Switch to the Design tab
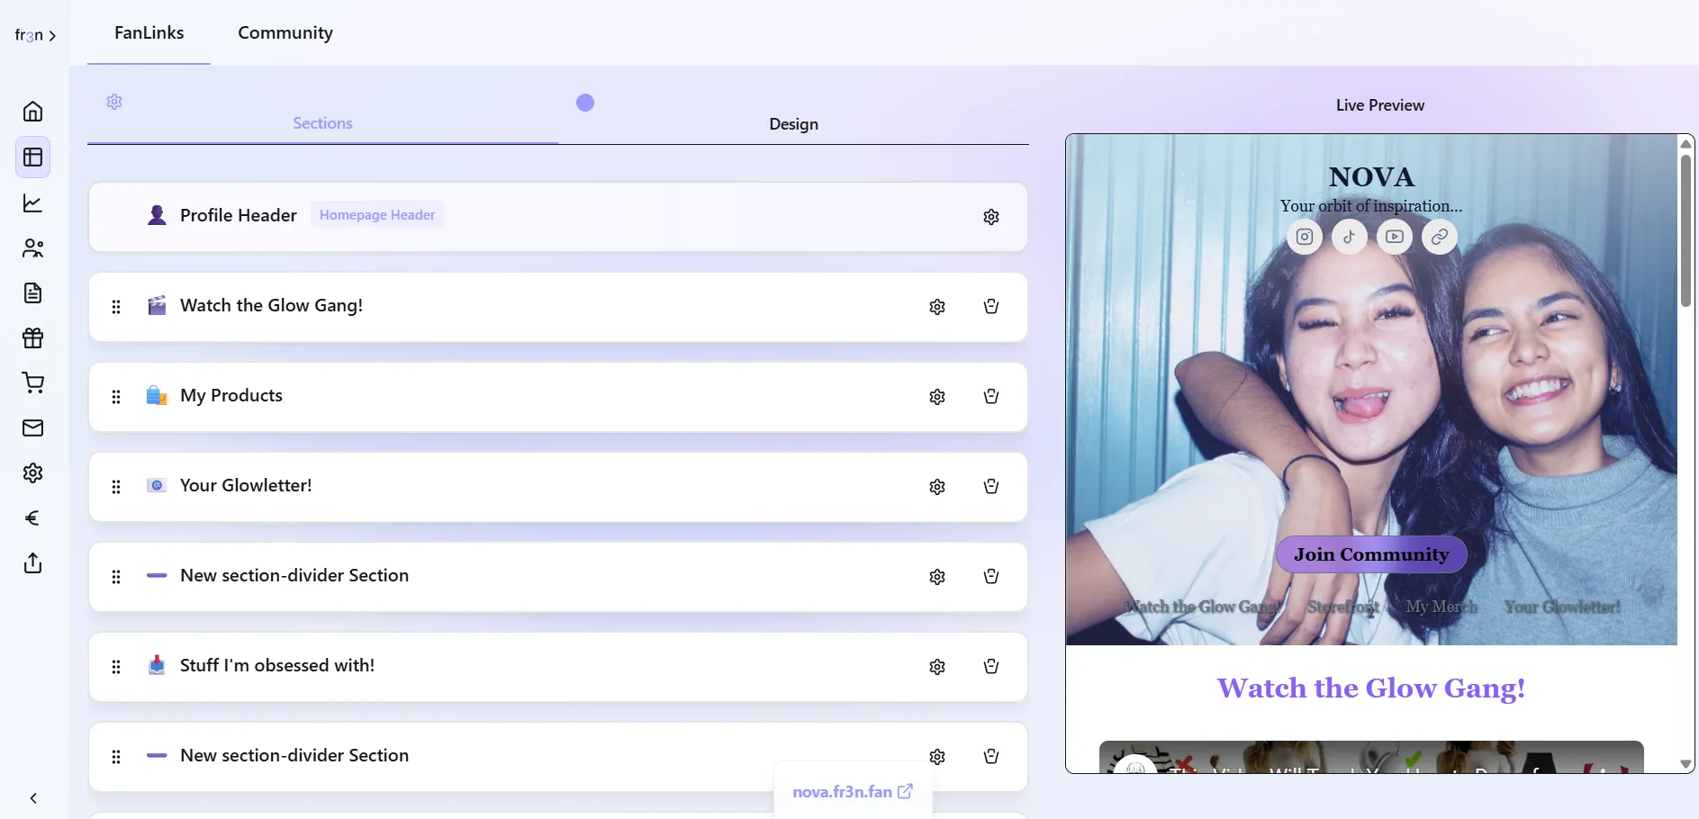This screenshot has height=819, width=1699. [793, 124]
